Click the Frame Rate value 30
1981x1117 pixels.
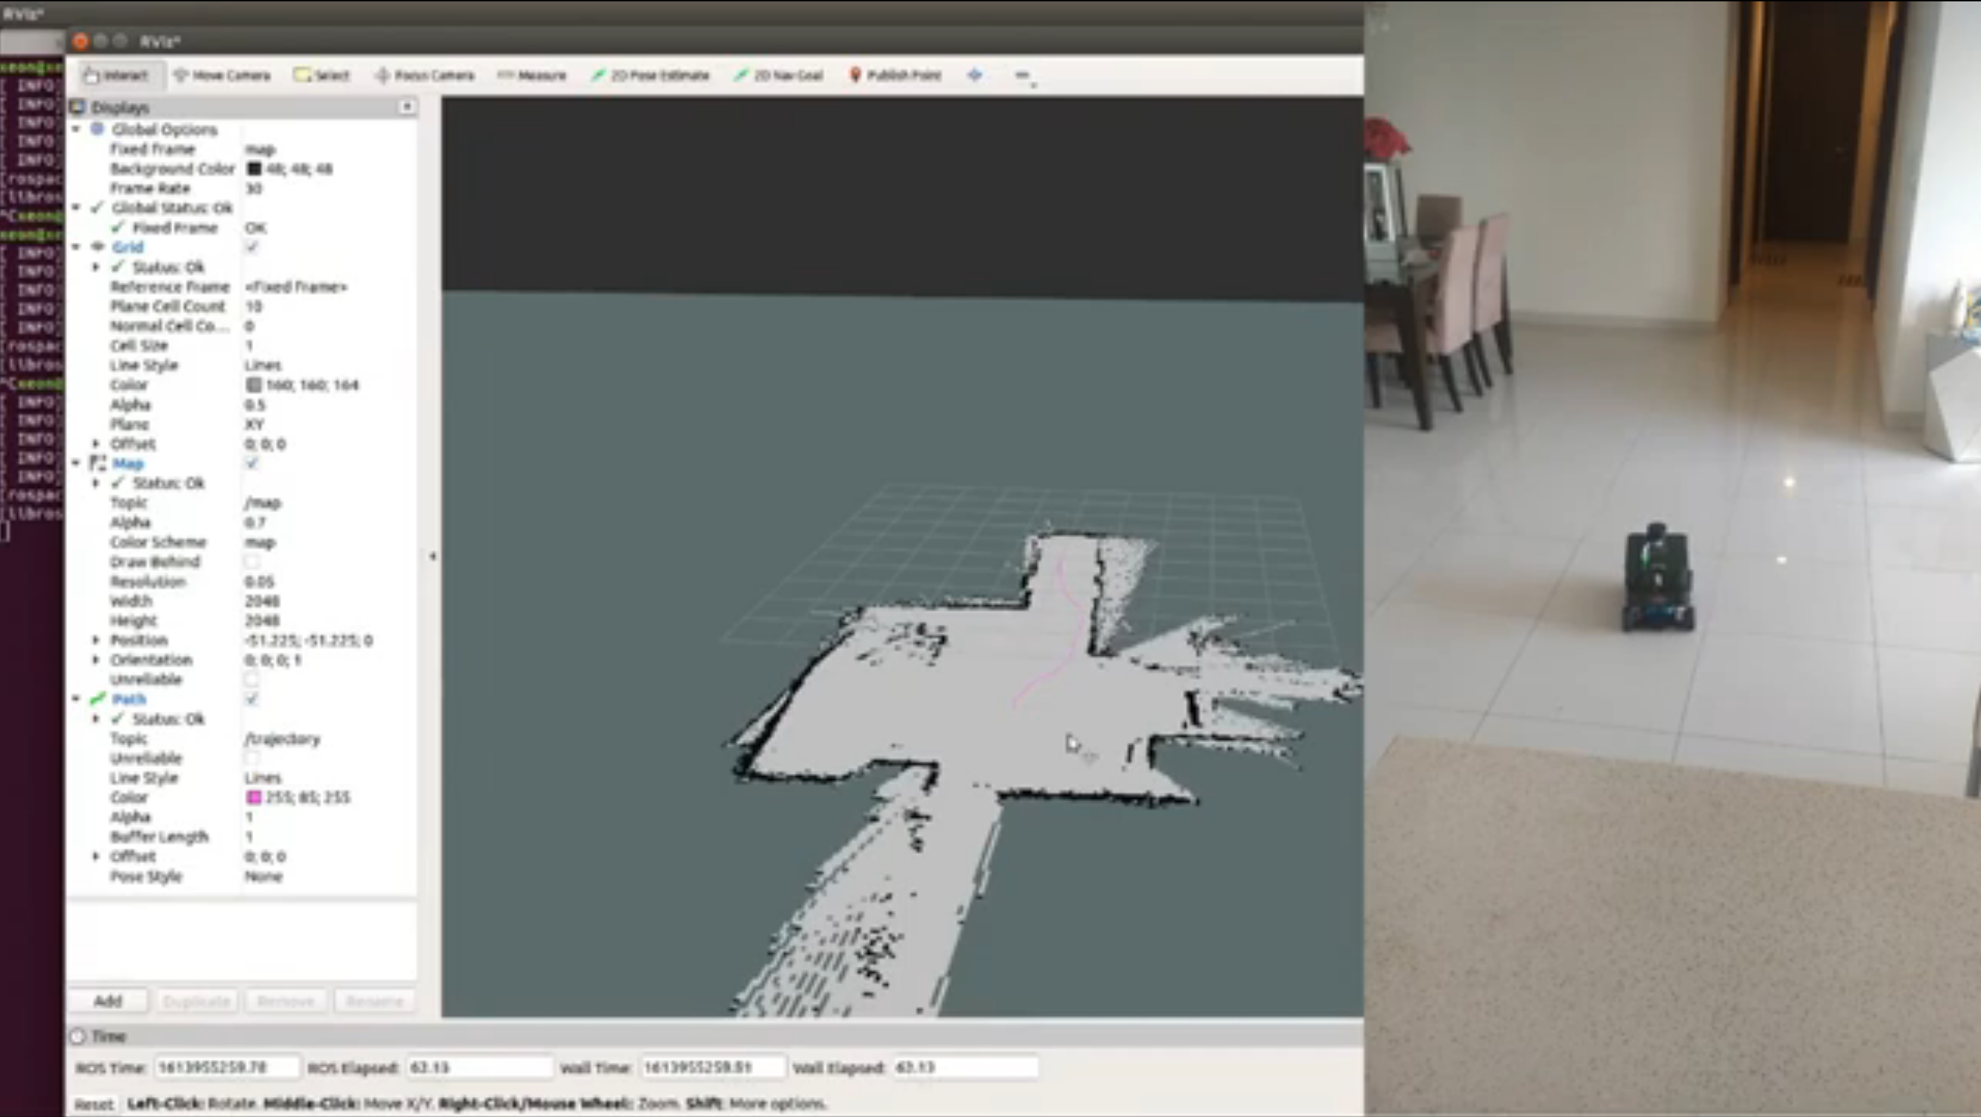[x=253, y=188]
